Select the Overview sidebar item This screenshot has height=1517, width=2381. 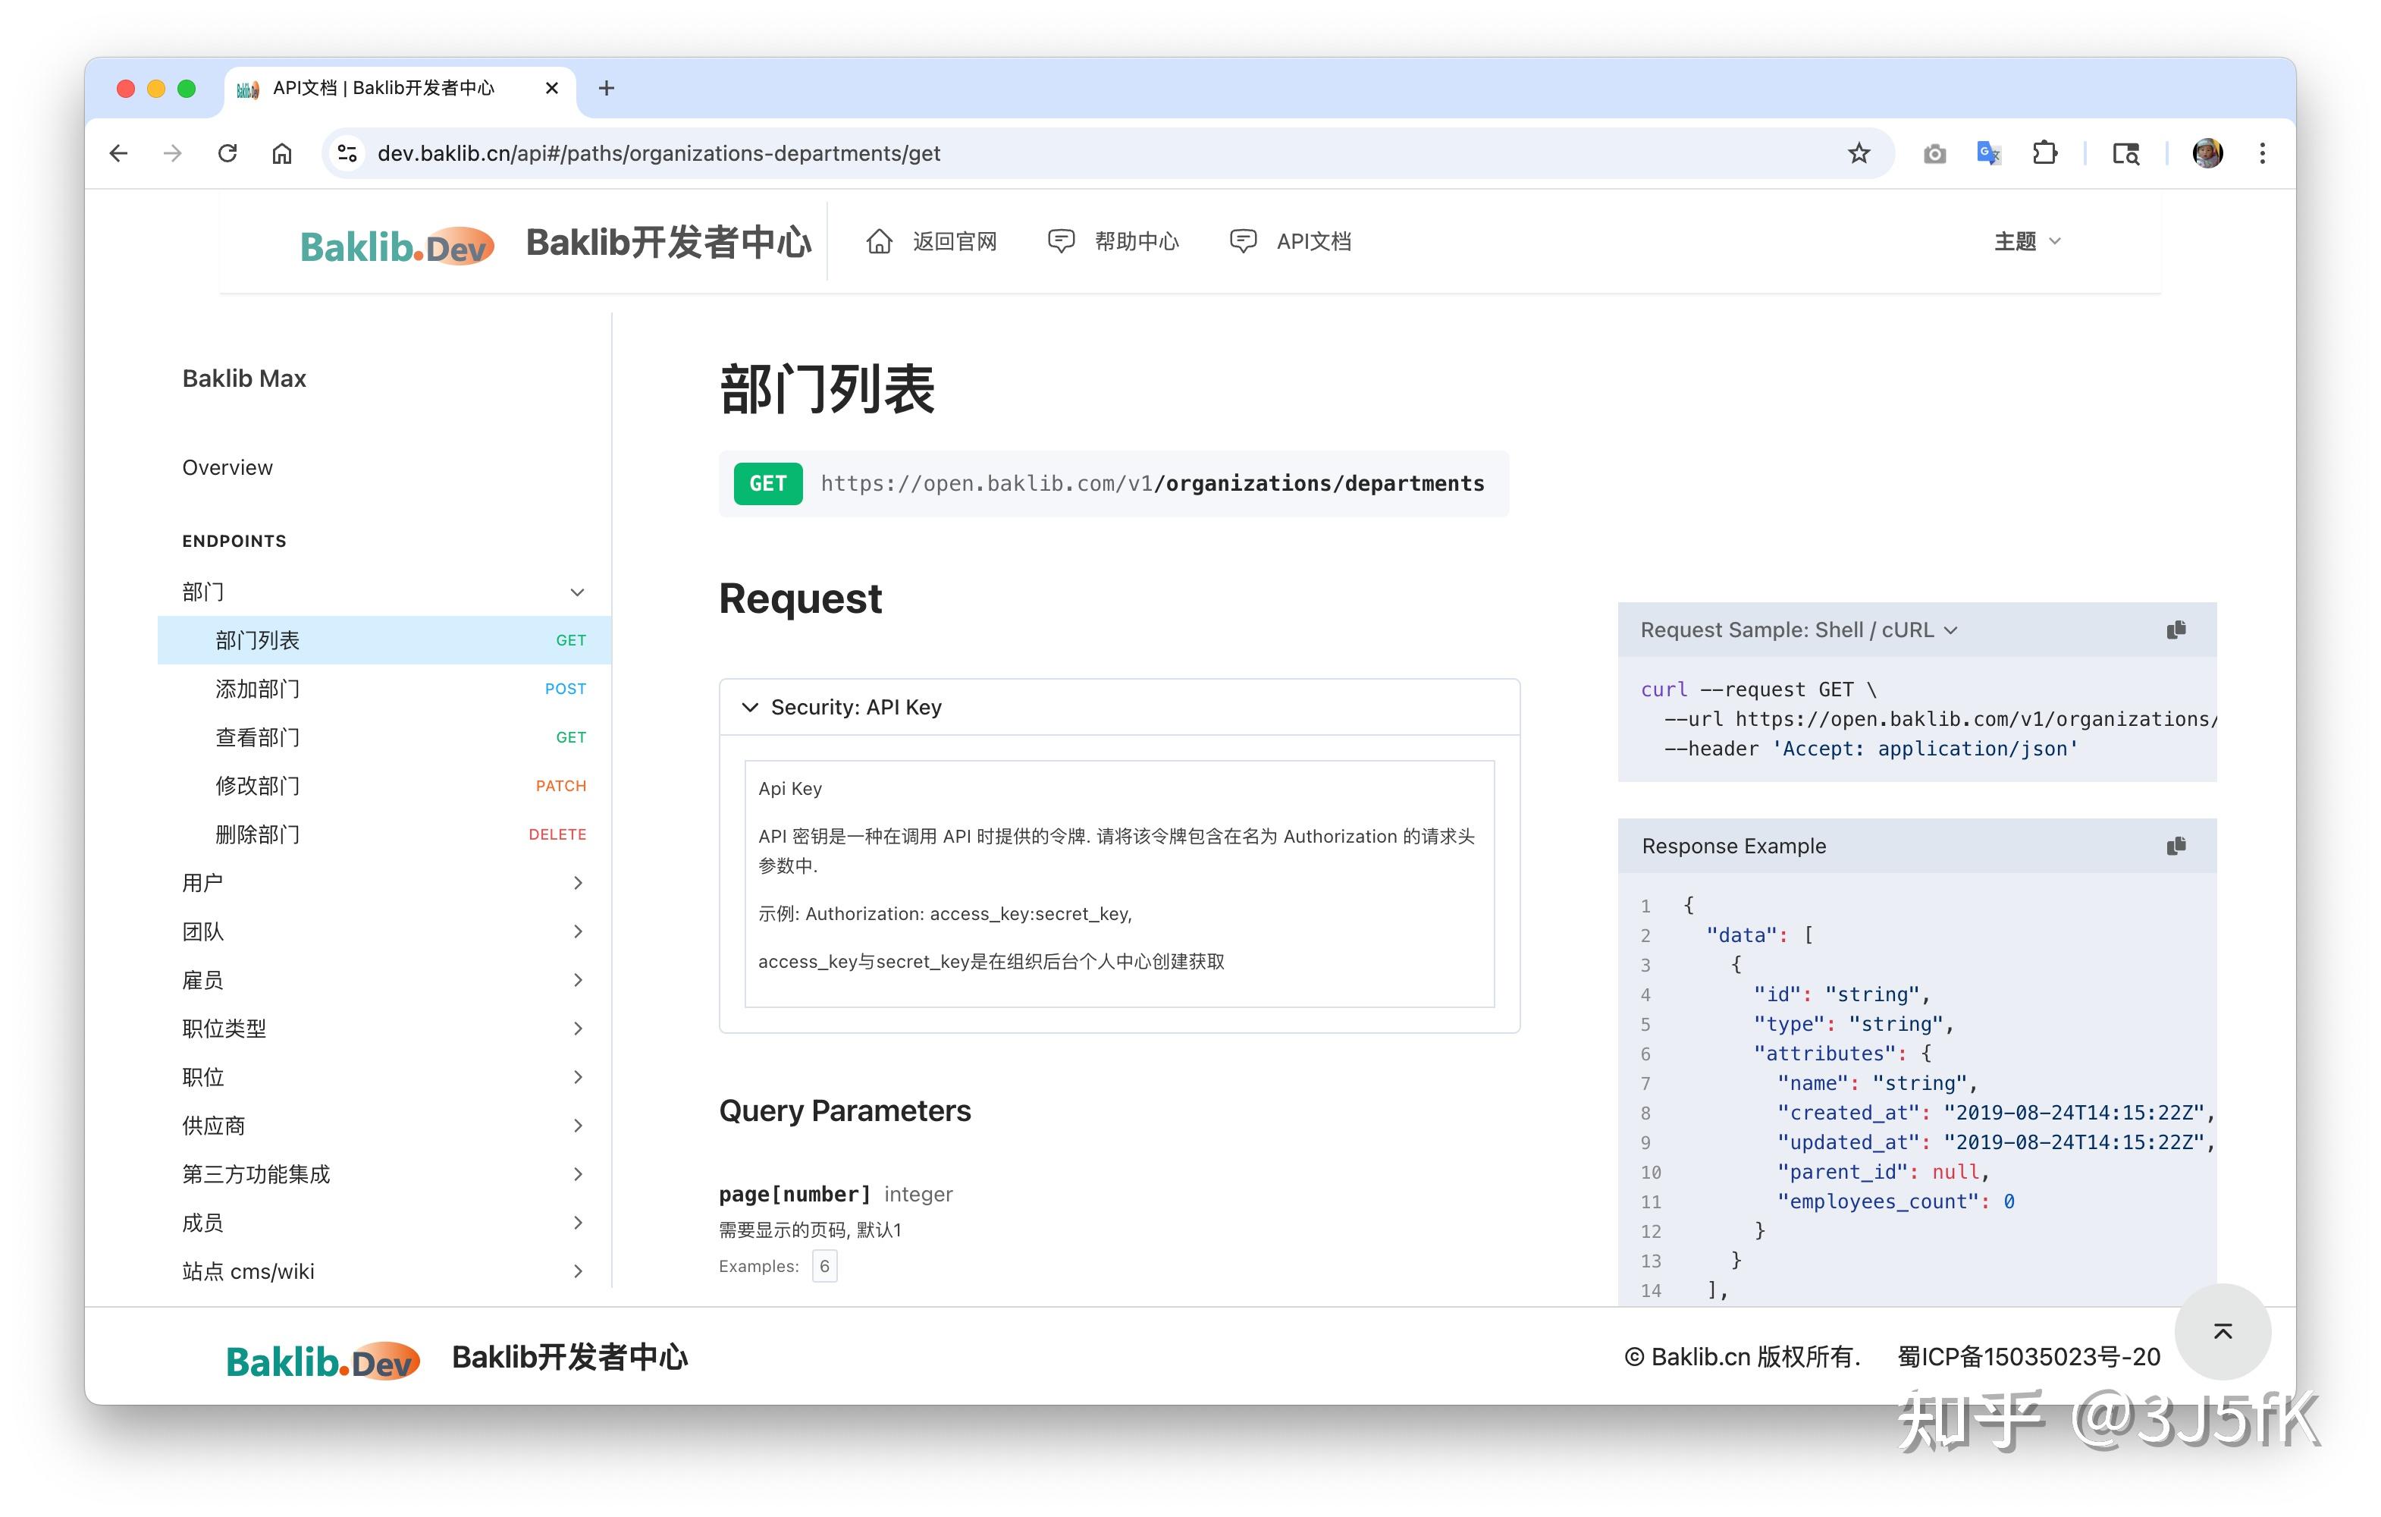(384, 466)
